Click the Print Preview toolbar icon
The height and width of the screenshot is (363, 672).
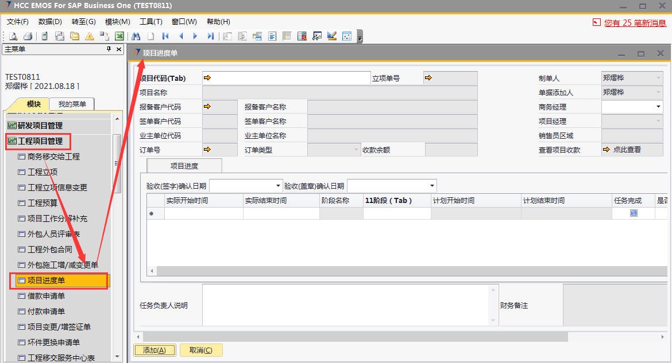pos(13,36)
